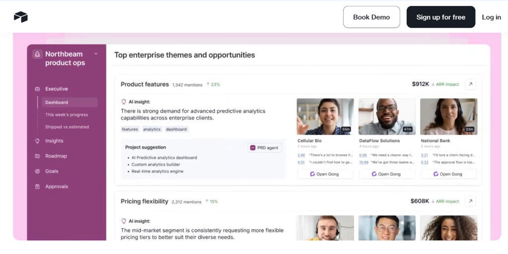Select Dashboard in the sidebar
This screenshot has height=254, width=508.
point(57,102)
